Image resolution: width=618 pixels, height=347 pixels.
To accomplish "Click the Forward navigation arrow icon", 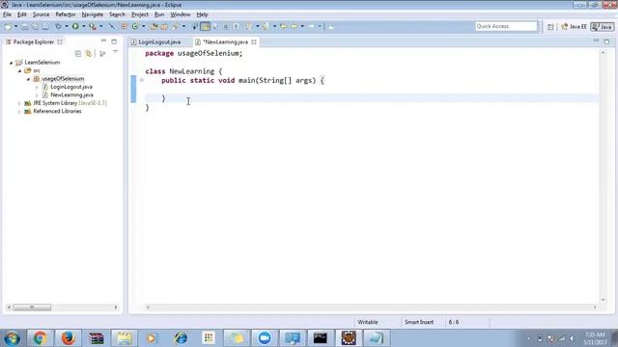I will [x=311, y=26].
